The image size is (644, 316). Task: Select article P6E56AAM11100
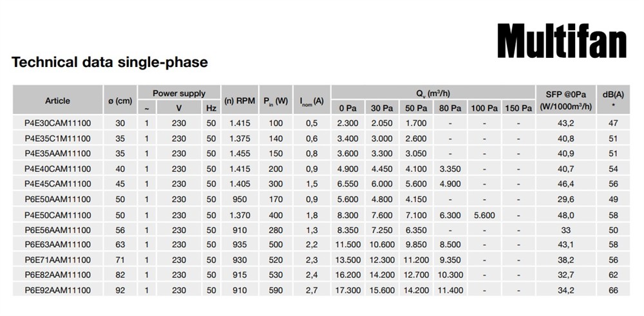tap(57, 230)
